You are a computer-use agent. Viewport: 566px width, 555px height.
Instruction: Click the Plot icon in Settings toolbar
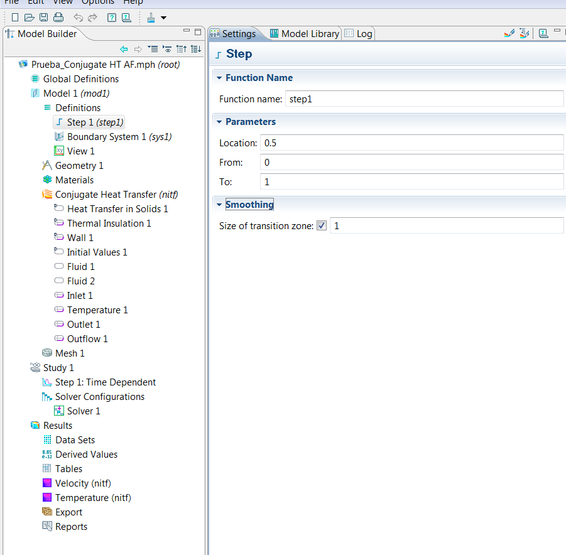509,34
